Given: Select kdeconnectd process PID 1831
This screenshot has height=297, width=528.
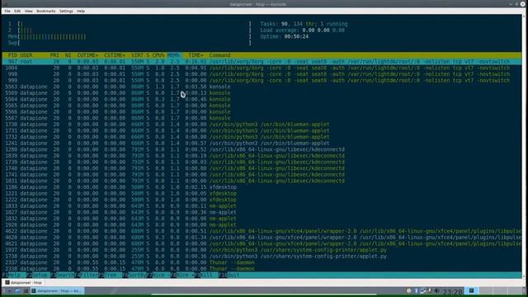Looking at the screenshot, I should [x=262, y=181].
